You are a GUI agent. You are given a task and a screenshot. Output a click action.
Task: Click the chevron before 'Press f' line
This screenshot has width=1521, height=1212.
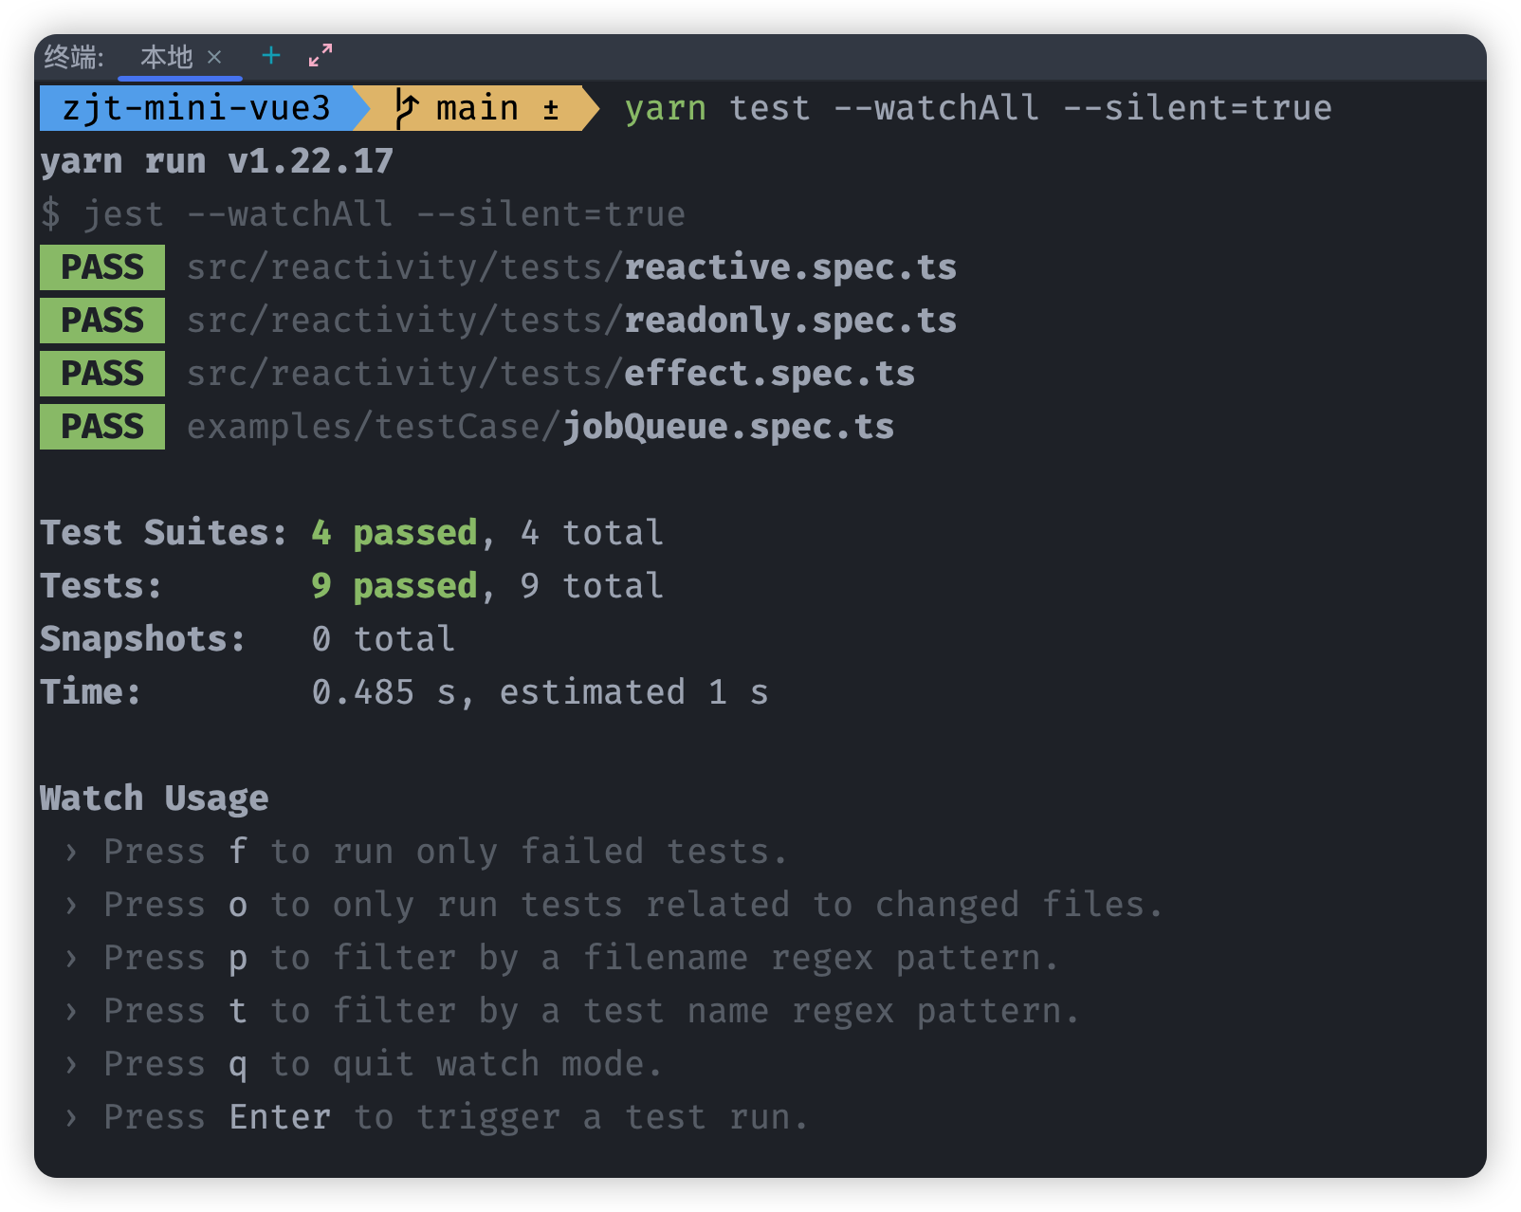(x=71, y=853)
